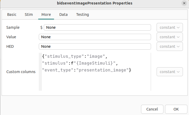Switch to the Basic tab
This screenshot has width=189, height=115.
pyautogui.click(x=12, y=15)
